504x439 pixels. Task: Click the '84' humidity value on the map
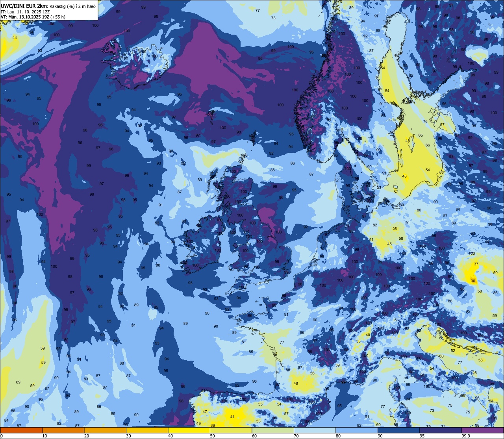[6, 420]
